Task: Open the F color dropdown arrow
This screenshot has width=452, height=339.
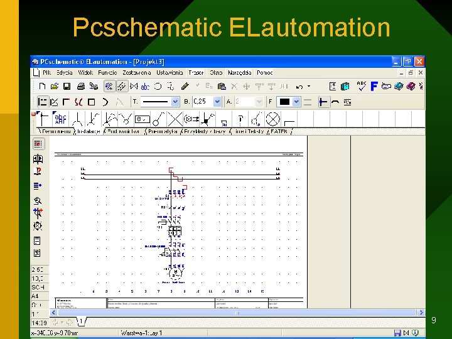Action: (x=296, y=102)
